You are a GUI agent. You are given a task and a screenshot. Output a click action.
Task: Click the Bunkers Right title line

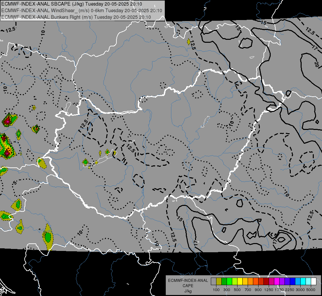pos(76,17)
